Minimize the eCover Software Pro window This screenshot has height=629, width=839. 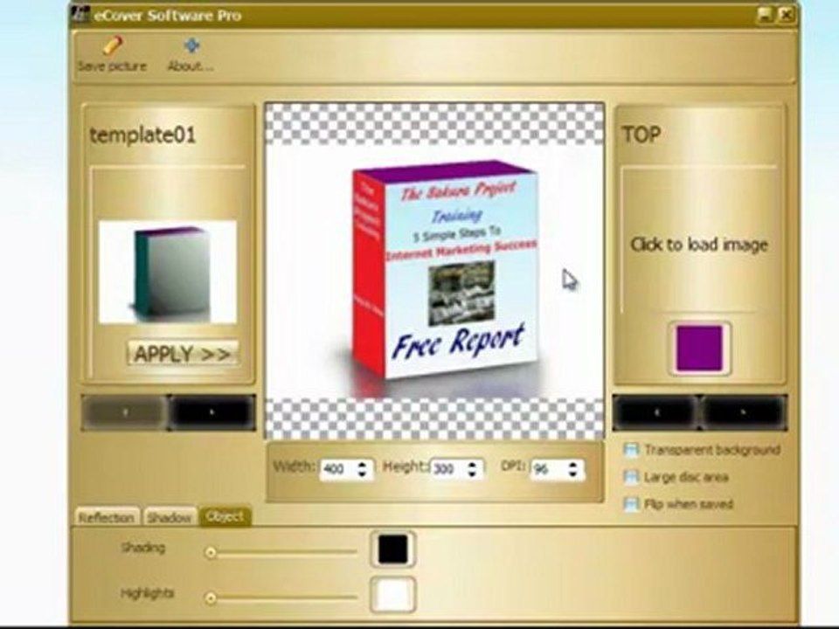coord(765,15)
